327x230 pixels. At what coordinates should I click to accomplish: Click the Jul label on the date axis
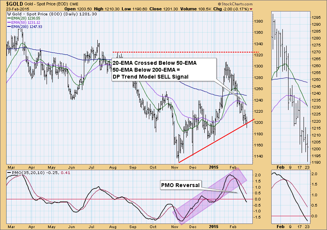tap(92, 168)
